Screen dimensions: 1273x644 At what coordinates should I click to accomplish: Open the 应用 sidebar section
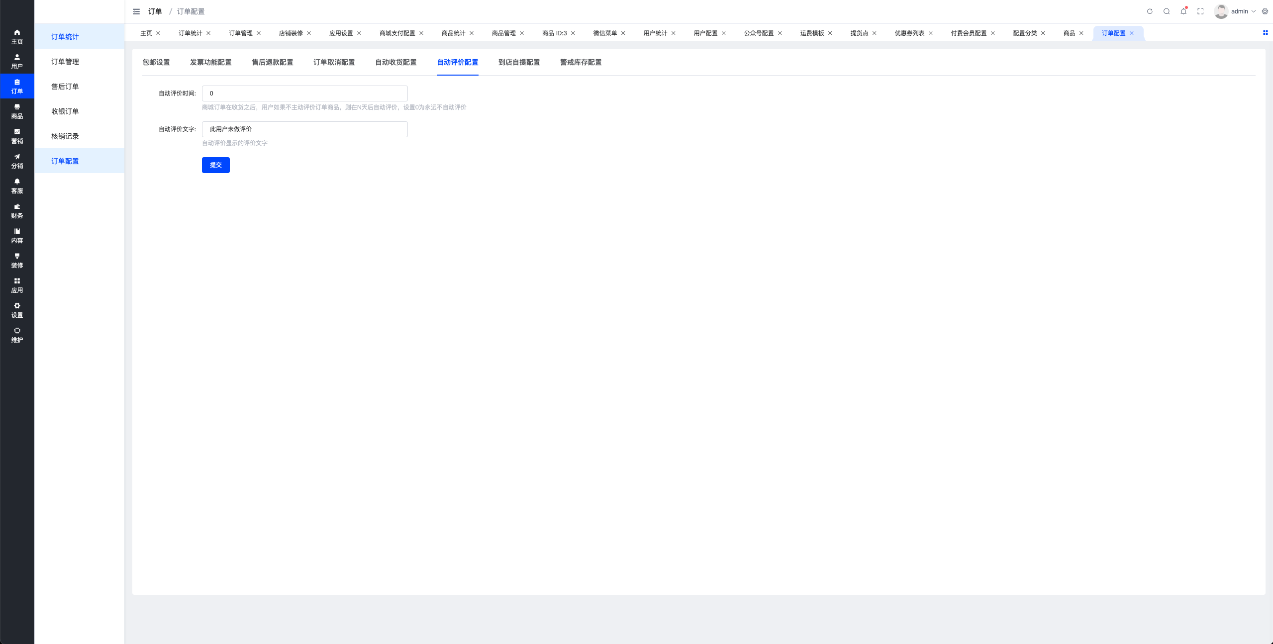(x=17, y=285)
